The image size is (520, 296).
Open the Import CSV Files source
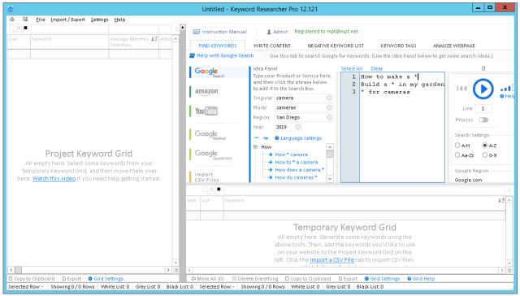pyautogui.click(x=206, y=177)
